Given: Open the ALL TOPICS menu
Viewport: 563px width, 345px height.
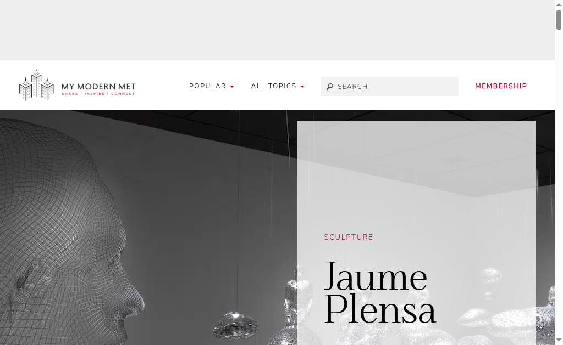Looking at the screenshot, I should pos(274,86).
